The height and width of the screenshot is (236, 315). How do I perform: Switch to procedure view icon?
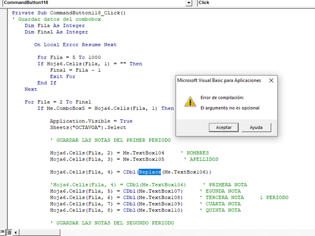[x=3, y=232]
